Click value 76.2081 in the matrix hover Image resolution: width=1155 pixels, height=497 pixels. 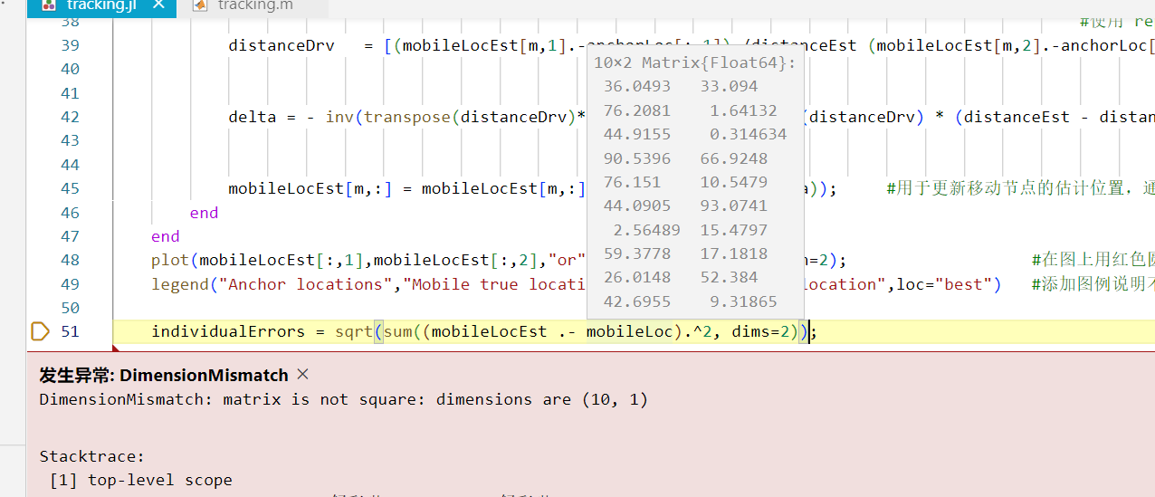(x=637, y=110)
